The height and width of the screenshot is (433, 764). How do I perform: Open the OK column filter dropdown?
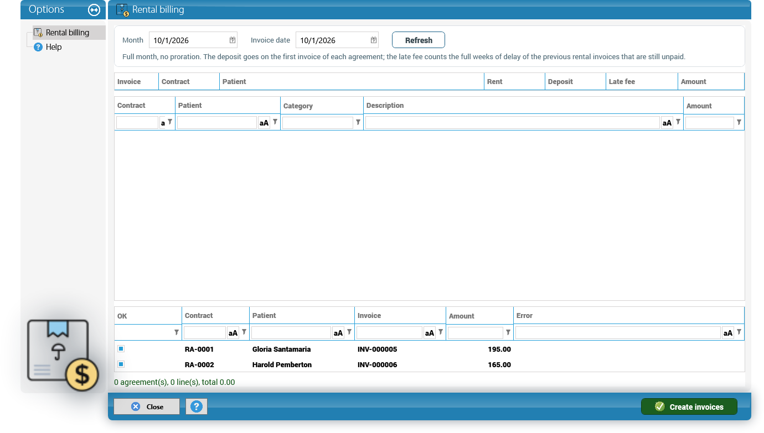[177, 332]
